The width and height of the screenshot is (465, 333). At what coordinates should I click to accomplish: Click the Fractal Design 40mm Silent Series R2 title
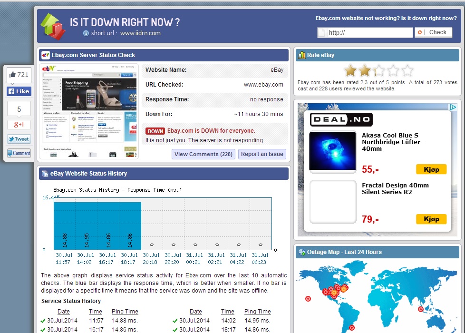pos(395,188)
